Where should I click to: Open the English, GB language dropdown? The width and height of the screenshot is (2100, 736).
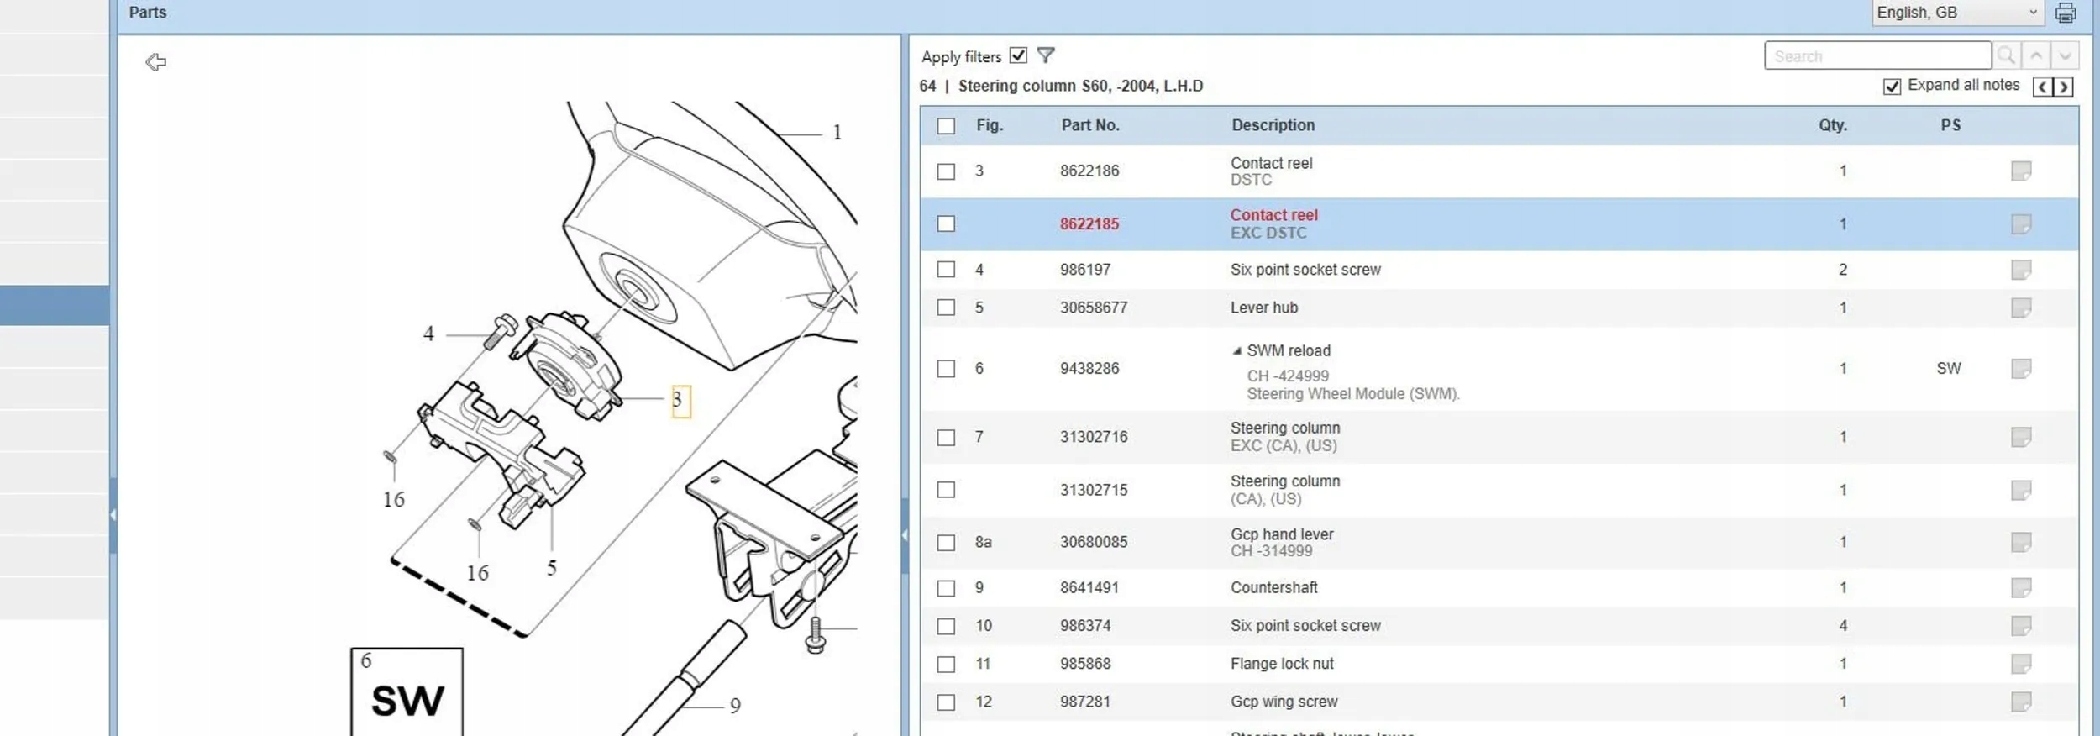(x=1957, y=13)
